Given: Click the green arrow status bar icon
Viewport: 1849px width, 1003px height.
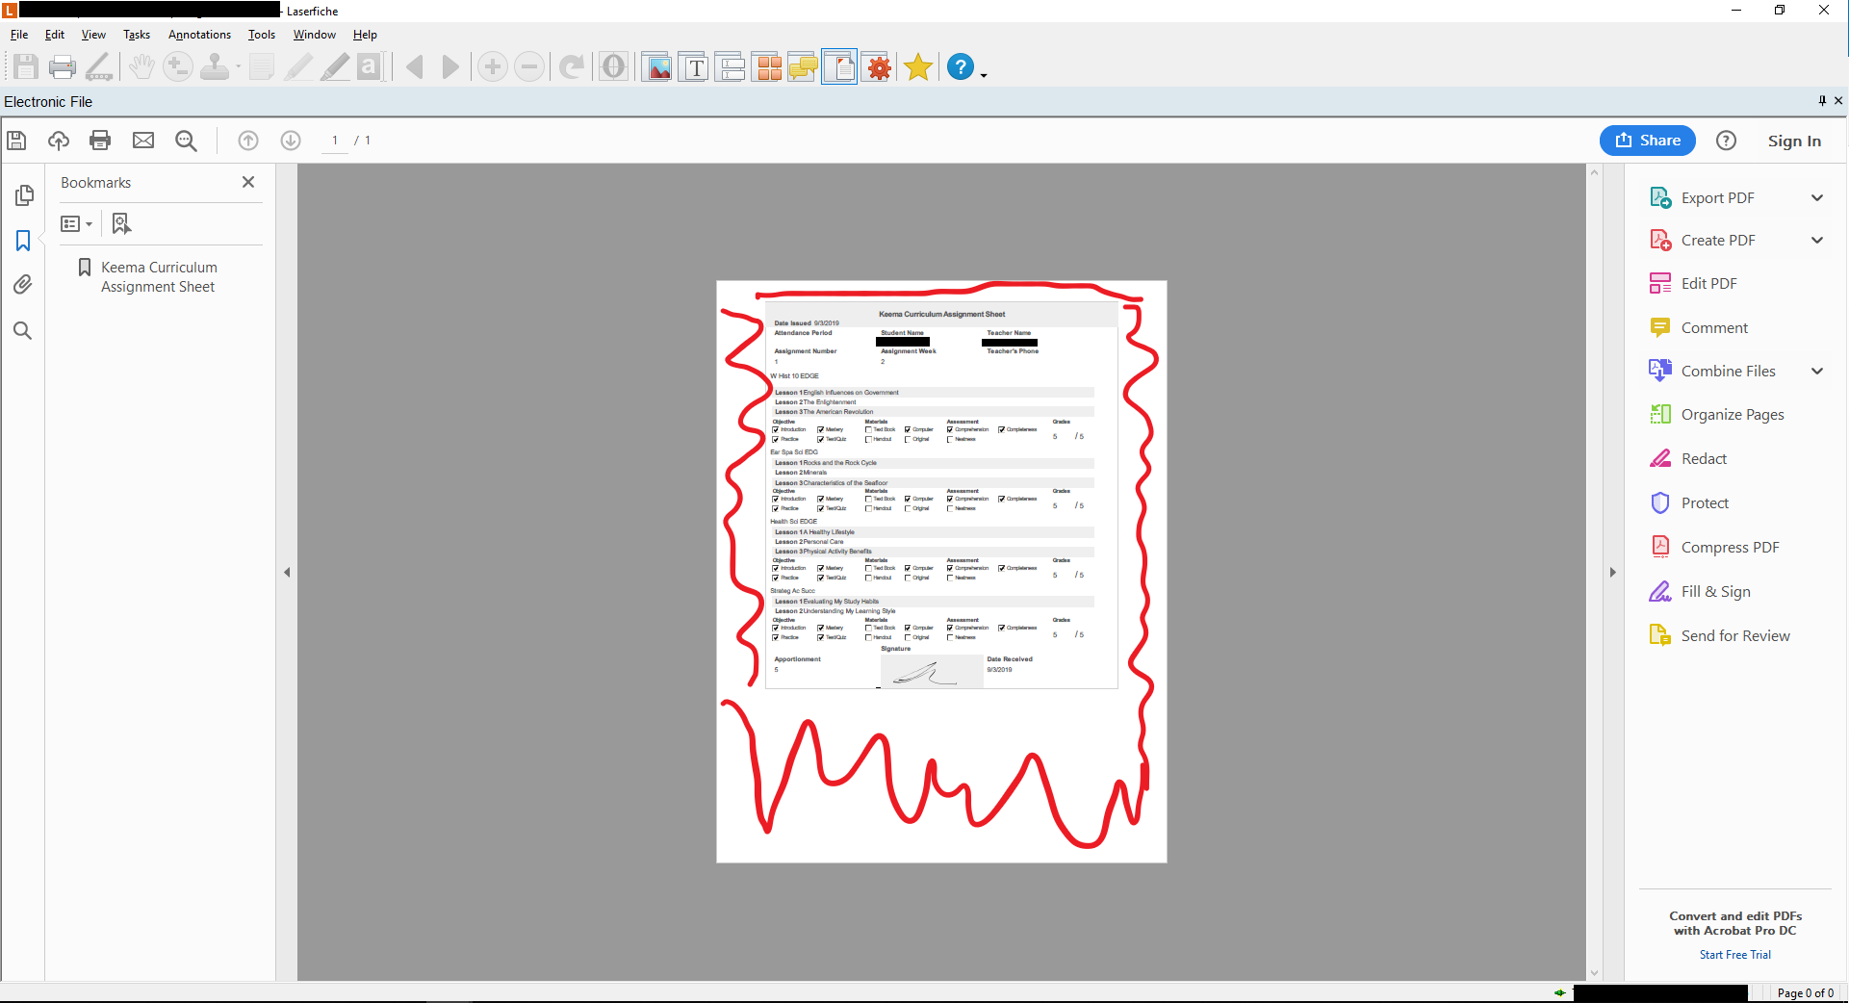Looking at the screenshot, I should coord(1559,992).
